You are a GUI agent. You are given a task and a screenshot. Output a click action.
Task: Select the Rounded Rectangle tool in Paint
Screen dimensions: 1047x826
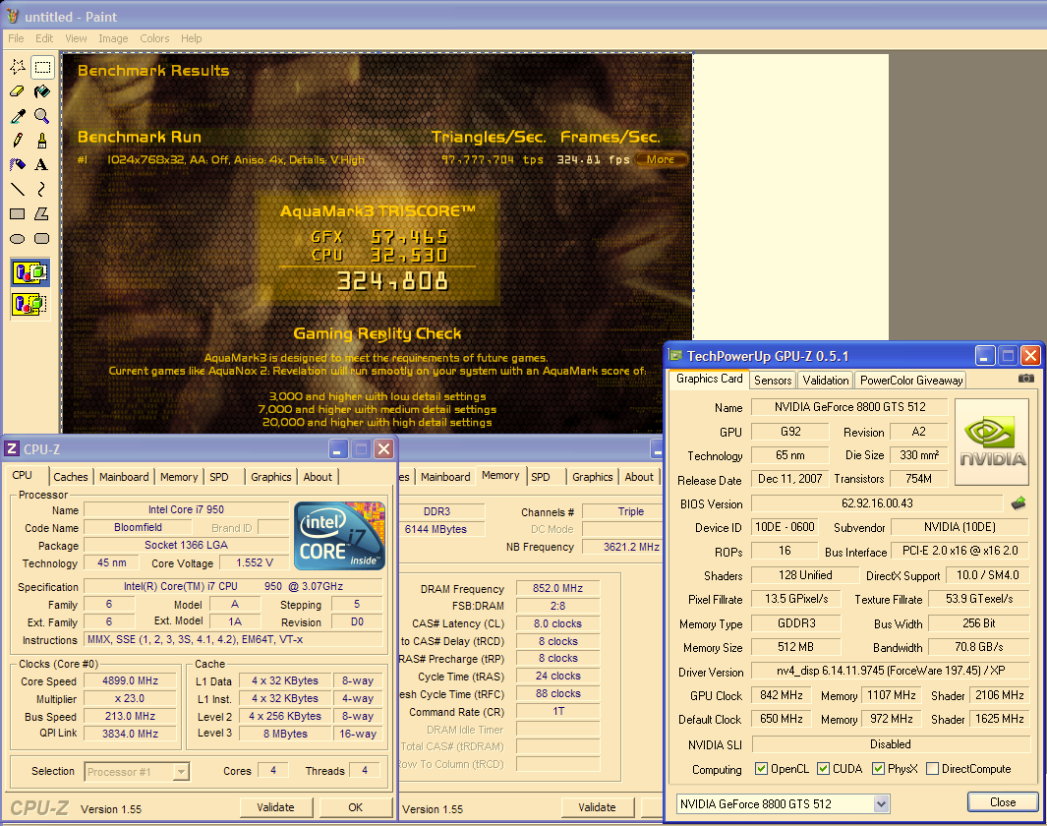click(42, 238)
